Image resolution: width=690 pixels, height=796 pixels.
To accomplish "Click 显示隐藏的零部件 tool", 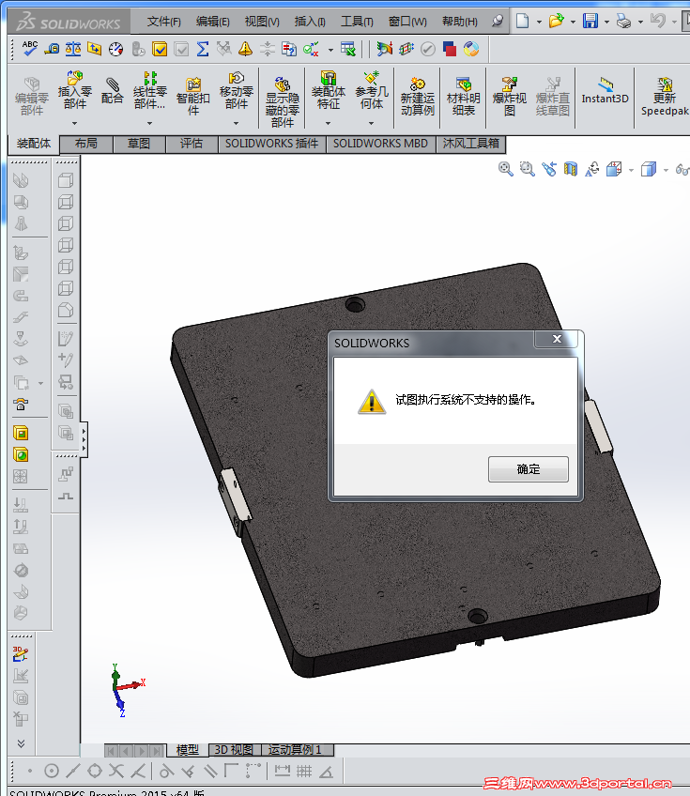I will 283,101.
